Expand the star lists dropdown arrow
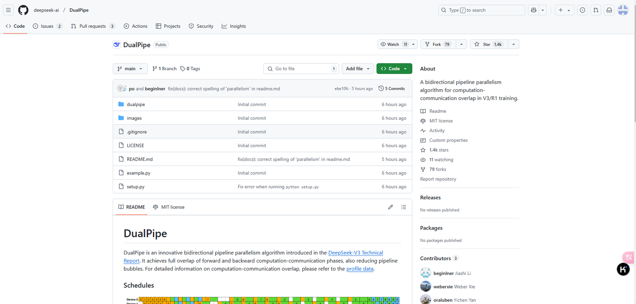 pyautogui.click(x=513, y=44)
